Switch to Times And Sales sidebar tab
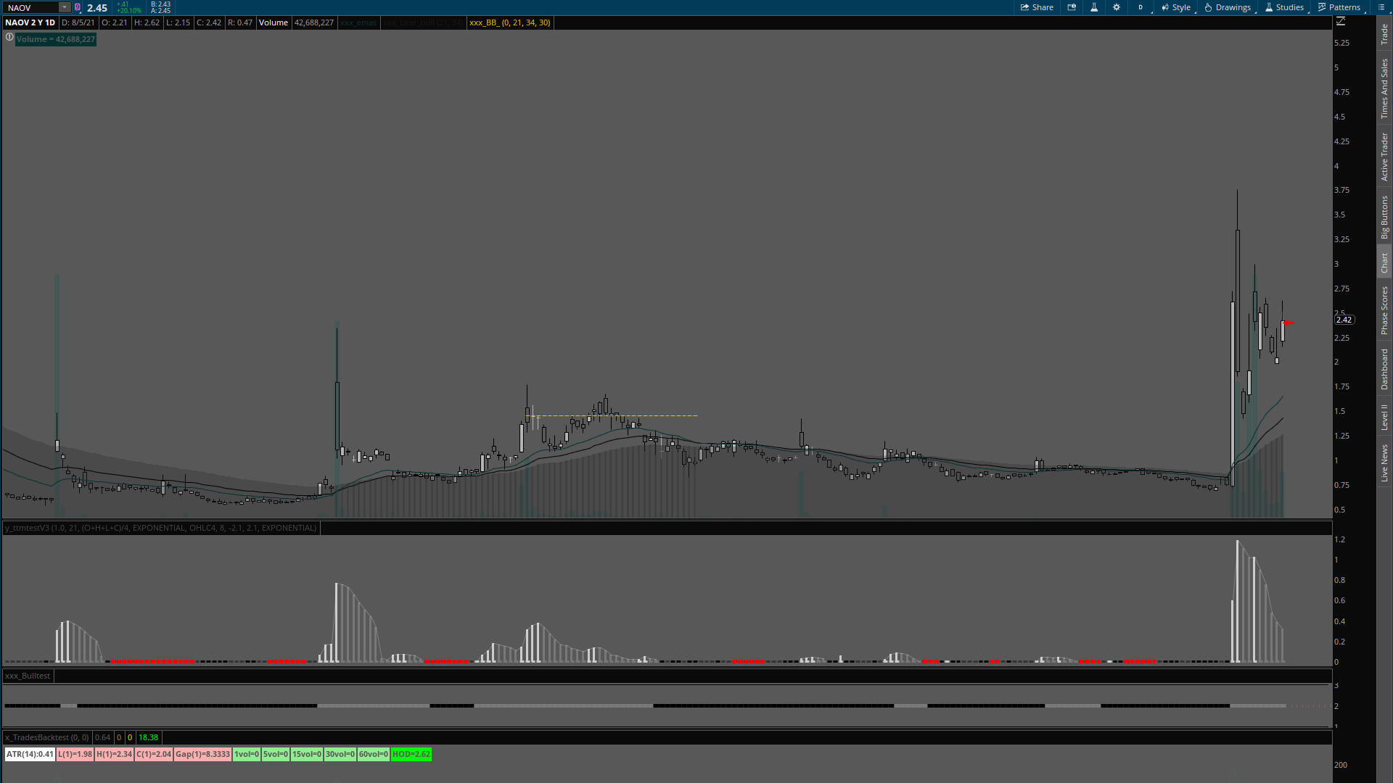 [x=1384, y=88]
